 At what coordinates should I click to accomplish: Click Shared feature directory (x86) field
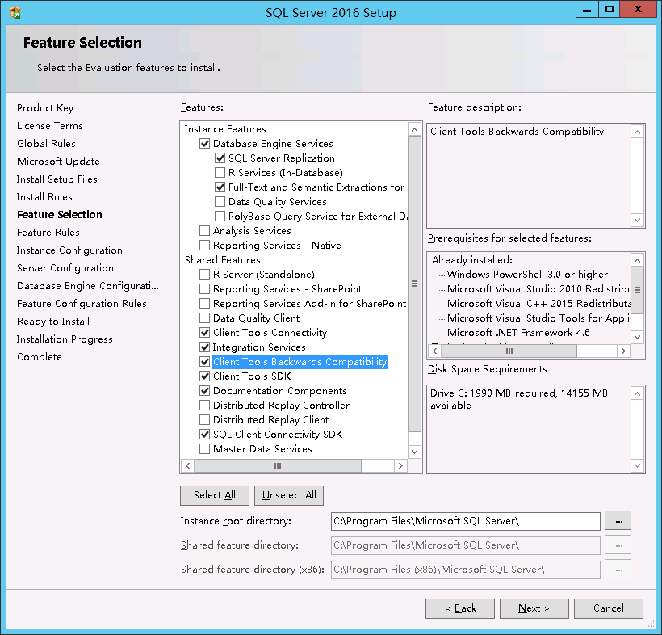coord(466,570)
